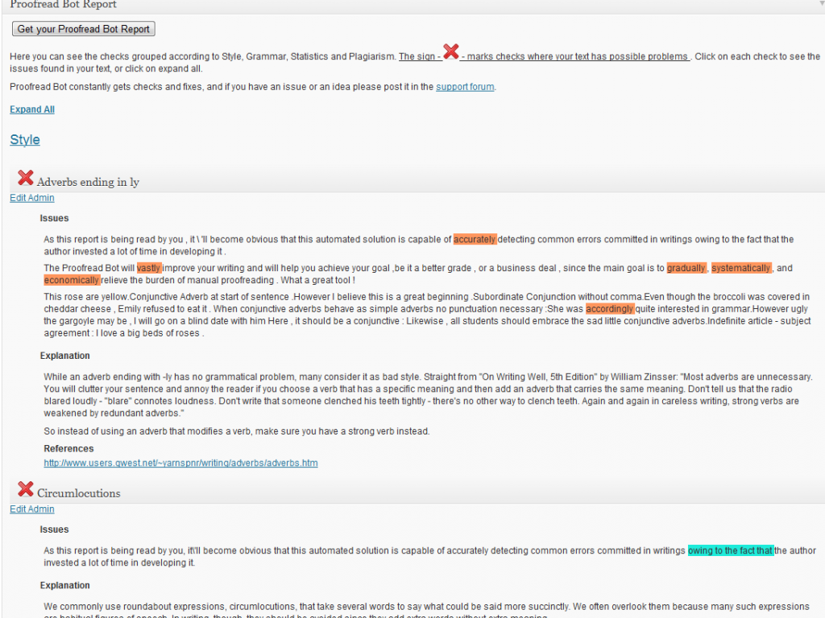Screen dimensions: 825x618
Task: Click 'The sign' hyperlink in the description
Action: point(417,56)
